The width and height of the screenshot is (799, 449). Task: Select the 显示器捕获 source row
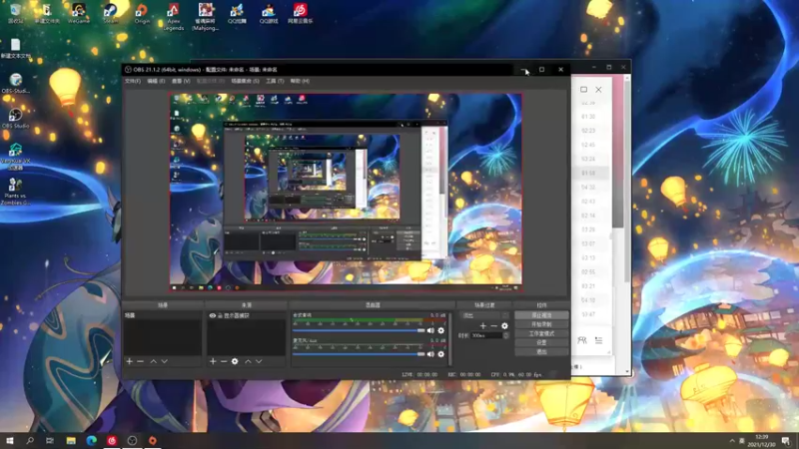tap(246, 315)
